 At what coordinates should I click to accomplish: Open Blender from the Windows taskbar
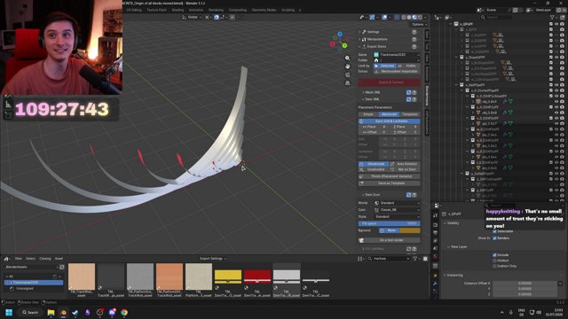(x=63, y=312)
